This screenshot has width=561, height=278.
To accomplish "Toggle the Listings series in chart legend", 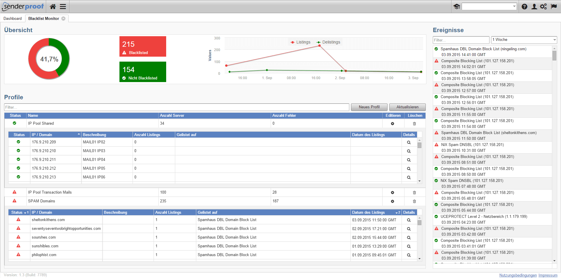I will [x=301, y=42].
